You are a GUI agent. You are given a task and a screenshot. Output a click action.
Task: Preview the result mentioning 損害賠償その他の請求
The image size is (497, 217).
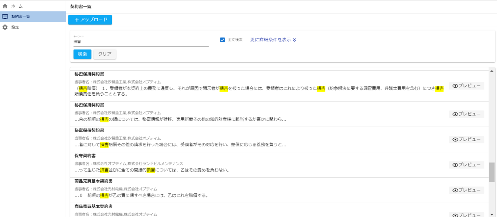pyautogui.click(x=466, y=139)
